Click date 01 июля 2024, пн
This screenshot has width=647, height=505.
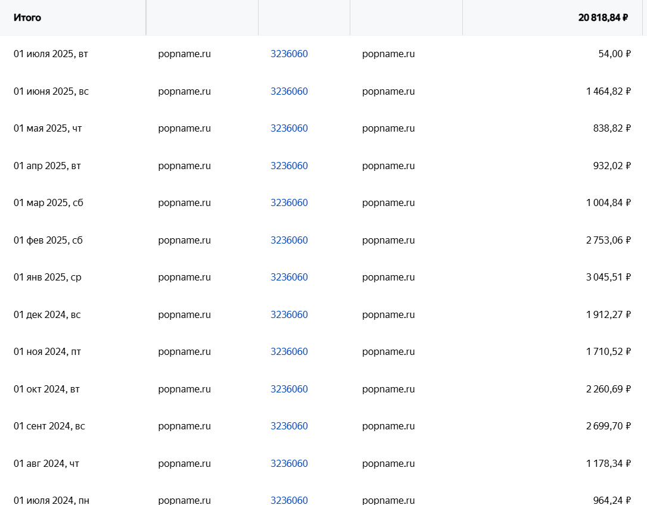(x=52, y=500)
